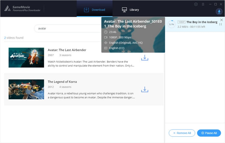Remove The Boy in the Iceberg task
Image resolution: width=225 pixels, height=143 pixels.
[x=222, y=20]
